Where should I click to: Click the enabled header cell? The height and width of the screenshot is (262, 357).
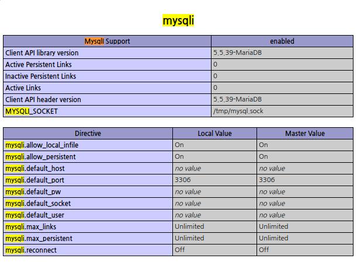[282, 41]
